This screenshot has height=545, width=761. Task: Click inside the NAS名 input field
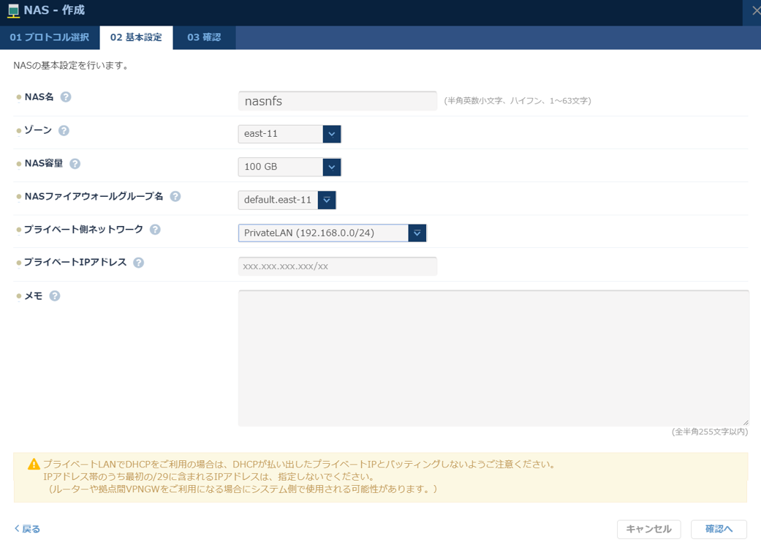336,100
